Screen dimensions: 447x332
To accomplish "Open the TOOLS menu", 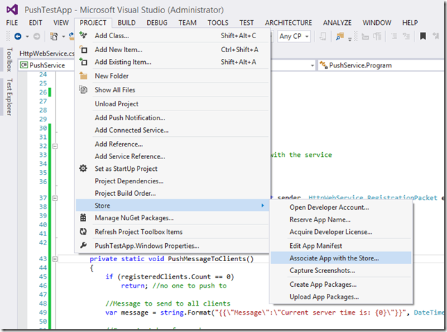I will [218, 23].
